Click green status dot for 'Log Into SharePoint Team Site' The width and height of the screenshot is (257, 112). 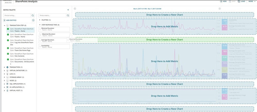coord(8,40)
